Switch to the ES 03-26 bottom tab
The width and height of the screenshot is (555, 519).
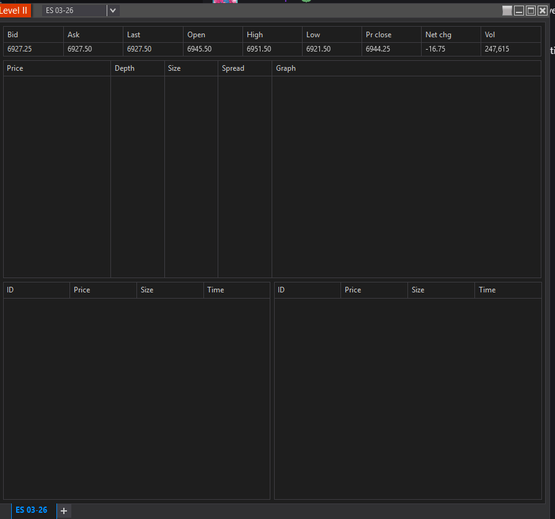coord(31,510)
